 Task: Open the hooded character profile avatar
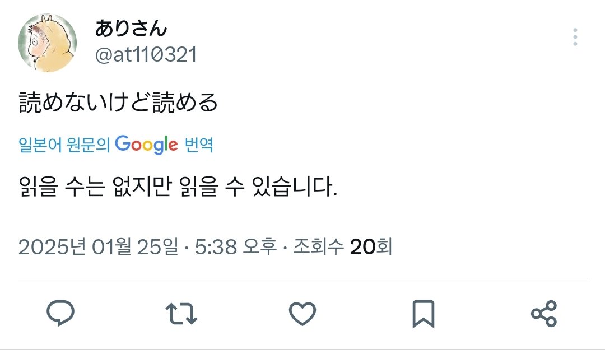[x=47, y=43]
